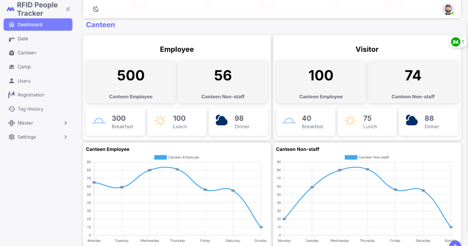Open the Registration icon in the sidebar
This screenshot has width=468, height=246.
[11, 95]
